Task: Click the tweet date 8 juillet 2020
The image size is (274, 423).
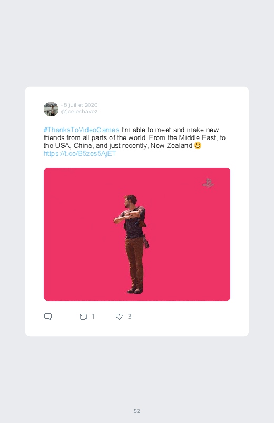Action: [x=81, y=105]
